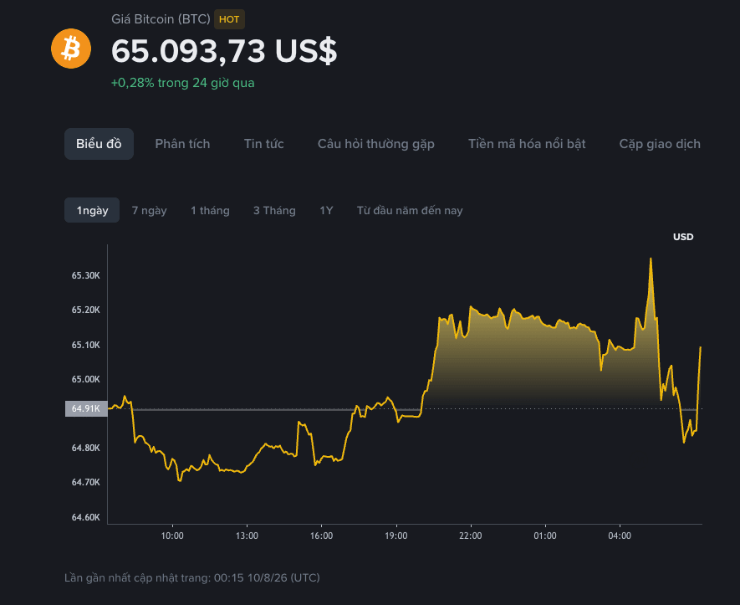Screen dimensions: 740x605
Task: Click the 16:00 time axis label
Action: 321,536
